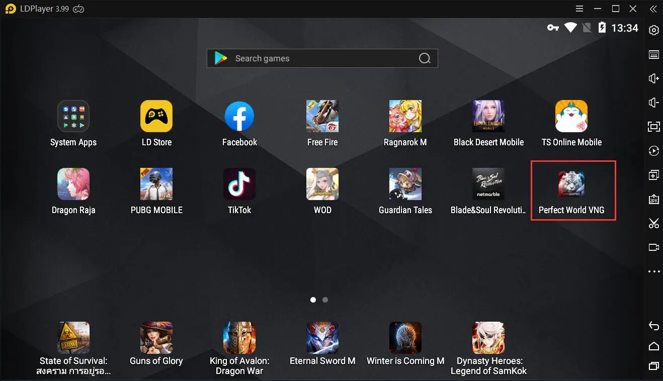Open PUBG MOBILE
This screenshot has width=663, height=381.
click(156, 184)
